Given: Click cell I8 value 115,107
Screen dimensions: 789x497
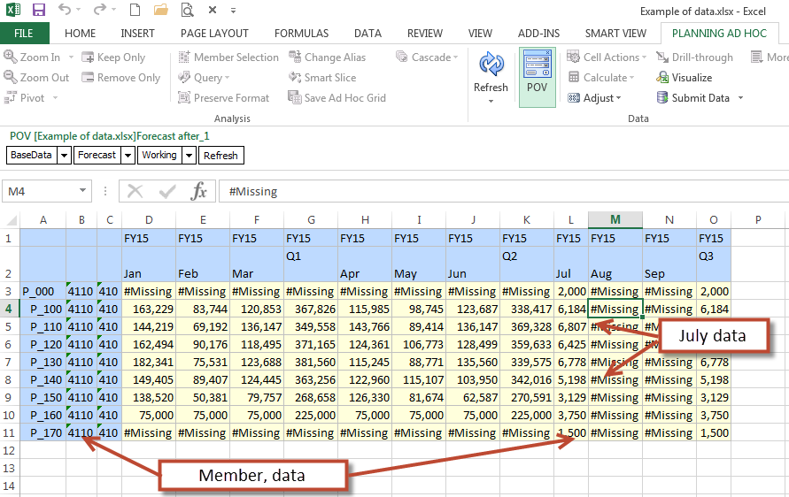Looking at the screenshot, I should point(419,379).
